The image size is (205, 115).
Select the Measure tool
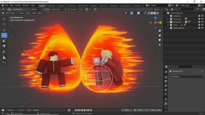click(x=4, y=57)
